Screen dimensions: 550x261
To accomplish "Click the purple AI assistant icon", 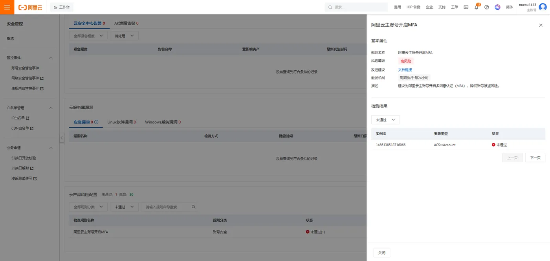I will pos(498,7).
